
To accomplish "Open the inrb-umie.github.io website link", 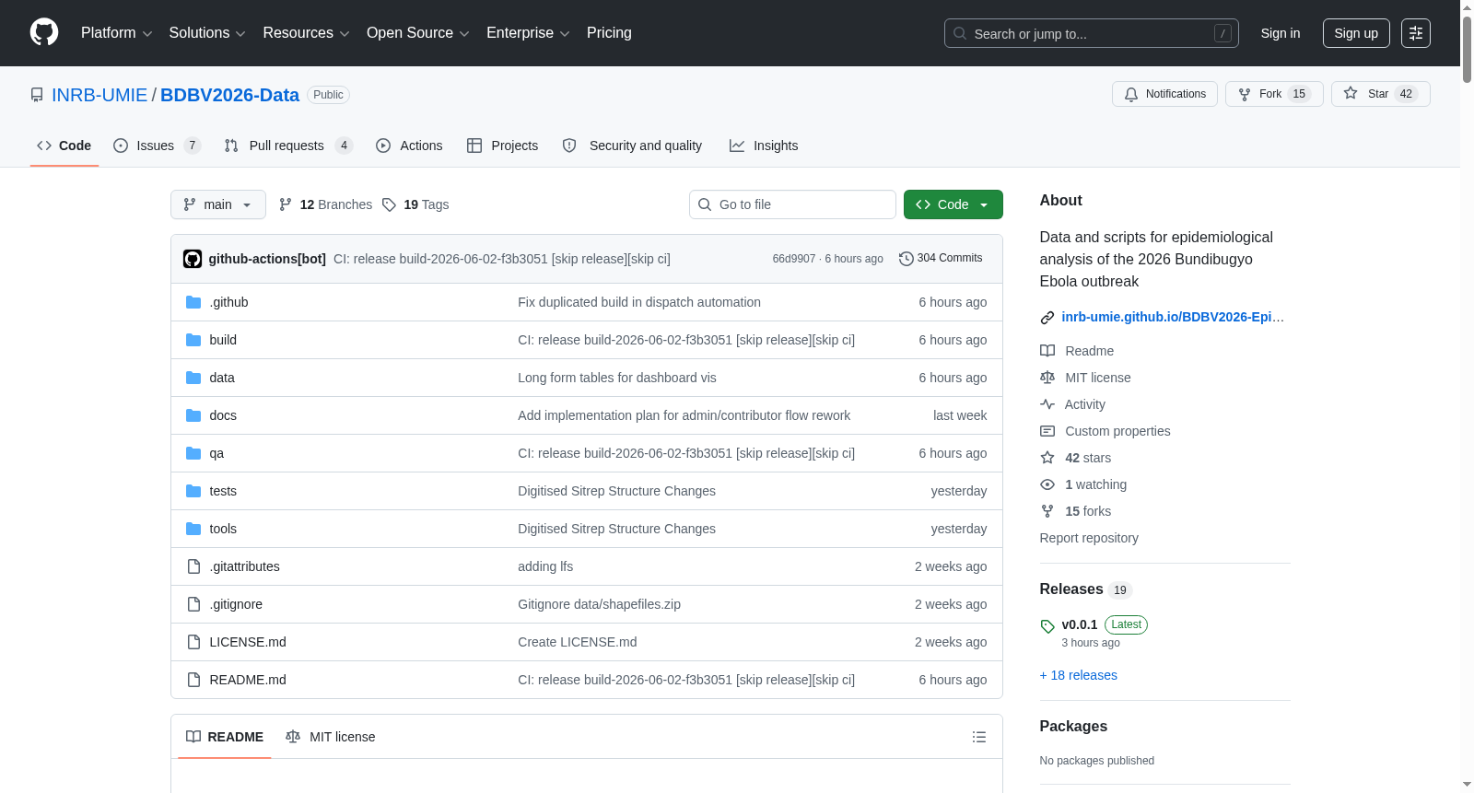I will 1173,317.
